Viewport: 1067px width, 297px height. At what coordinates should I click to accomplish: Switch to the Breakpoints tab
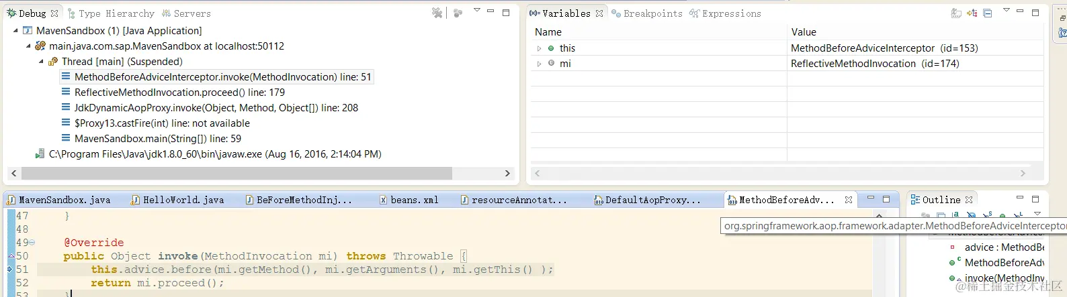pos(646,13)
